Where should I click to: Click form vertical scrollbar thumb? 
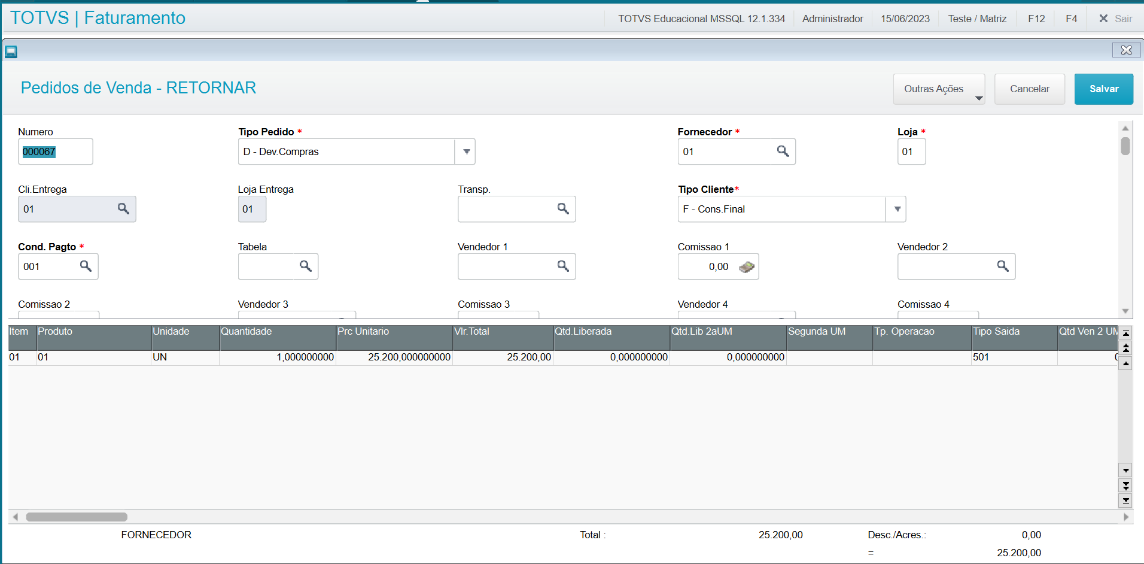click(x=1125, y=146)
